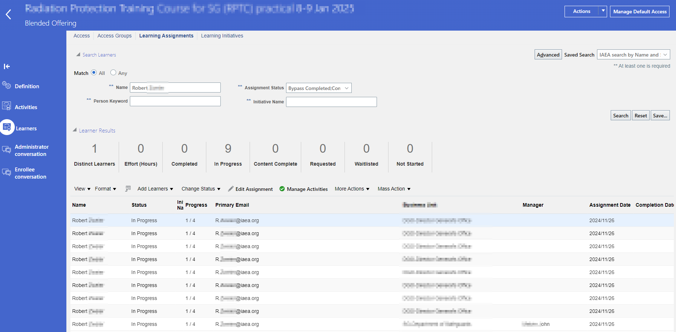This screenshot has height=332, width=676.
Task: Collapse the sidebar using the arrow icon
Action: coord(7,66)
